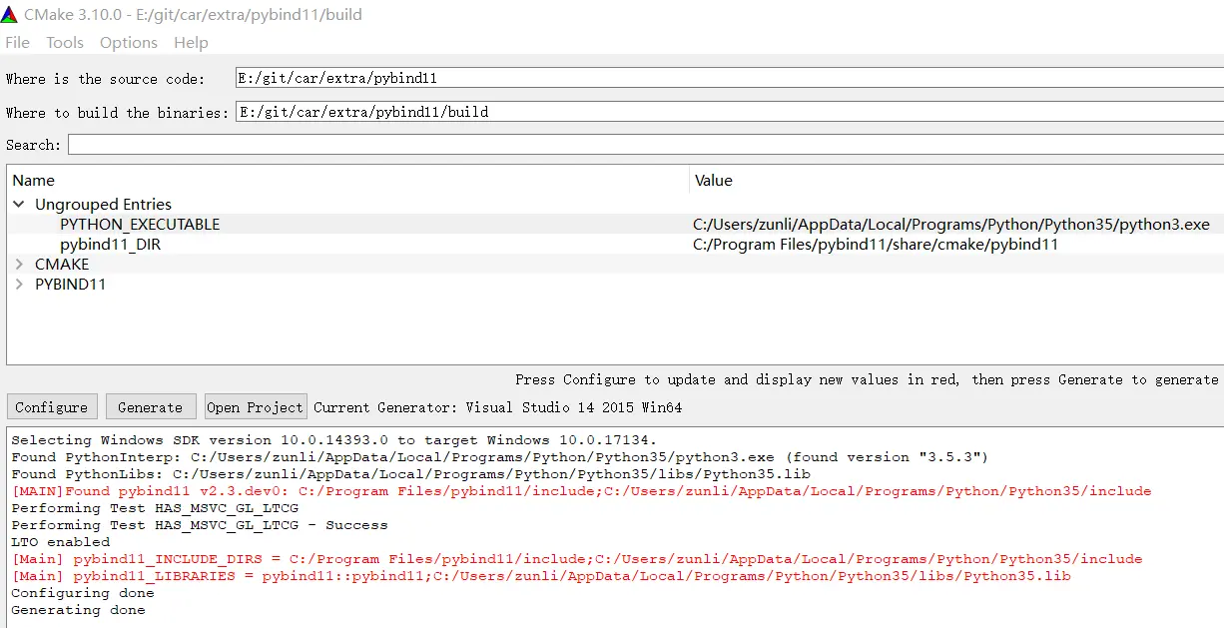Screen dimensions: 1224x628
Task: Open the Options menu
Action: pos(128,42)
